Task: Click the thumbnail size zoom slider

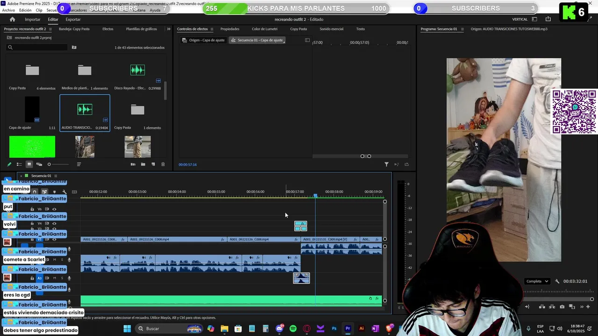Action: click(x=58, y=164)
